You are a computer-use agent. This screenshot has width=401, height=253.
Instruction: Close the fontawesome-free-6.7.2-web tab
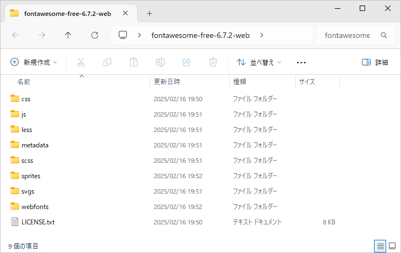126,13
